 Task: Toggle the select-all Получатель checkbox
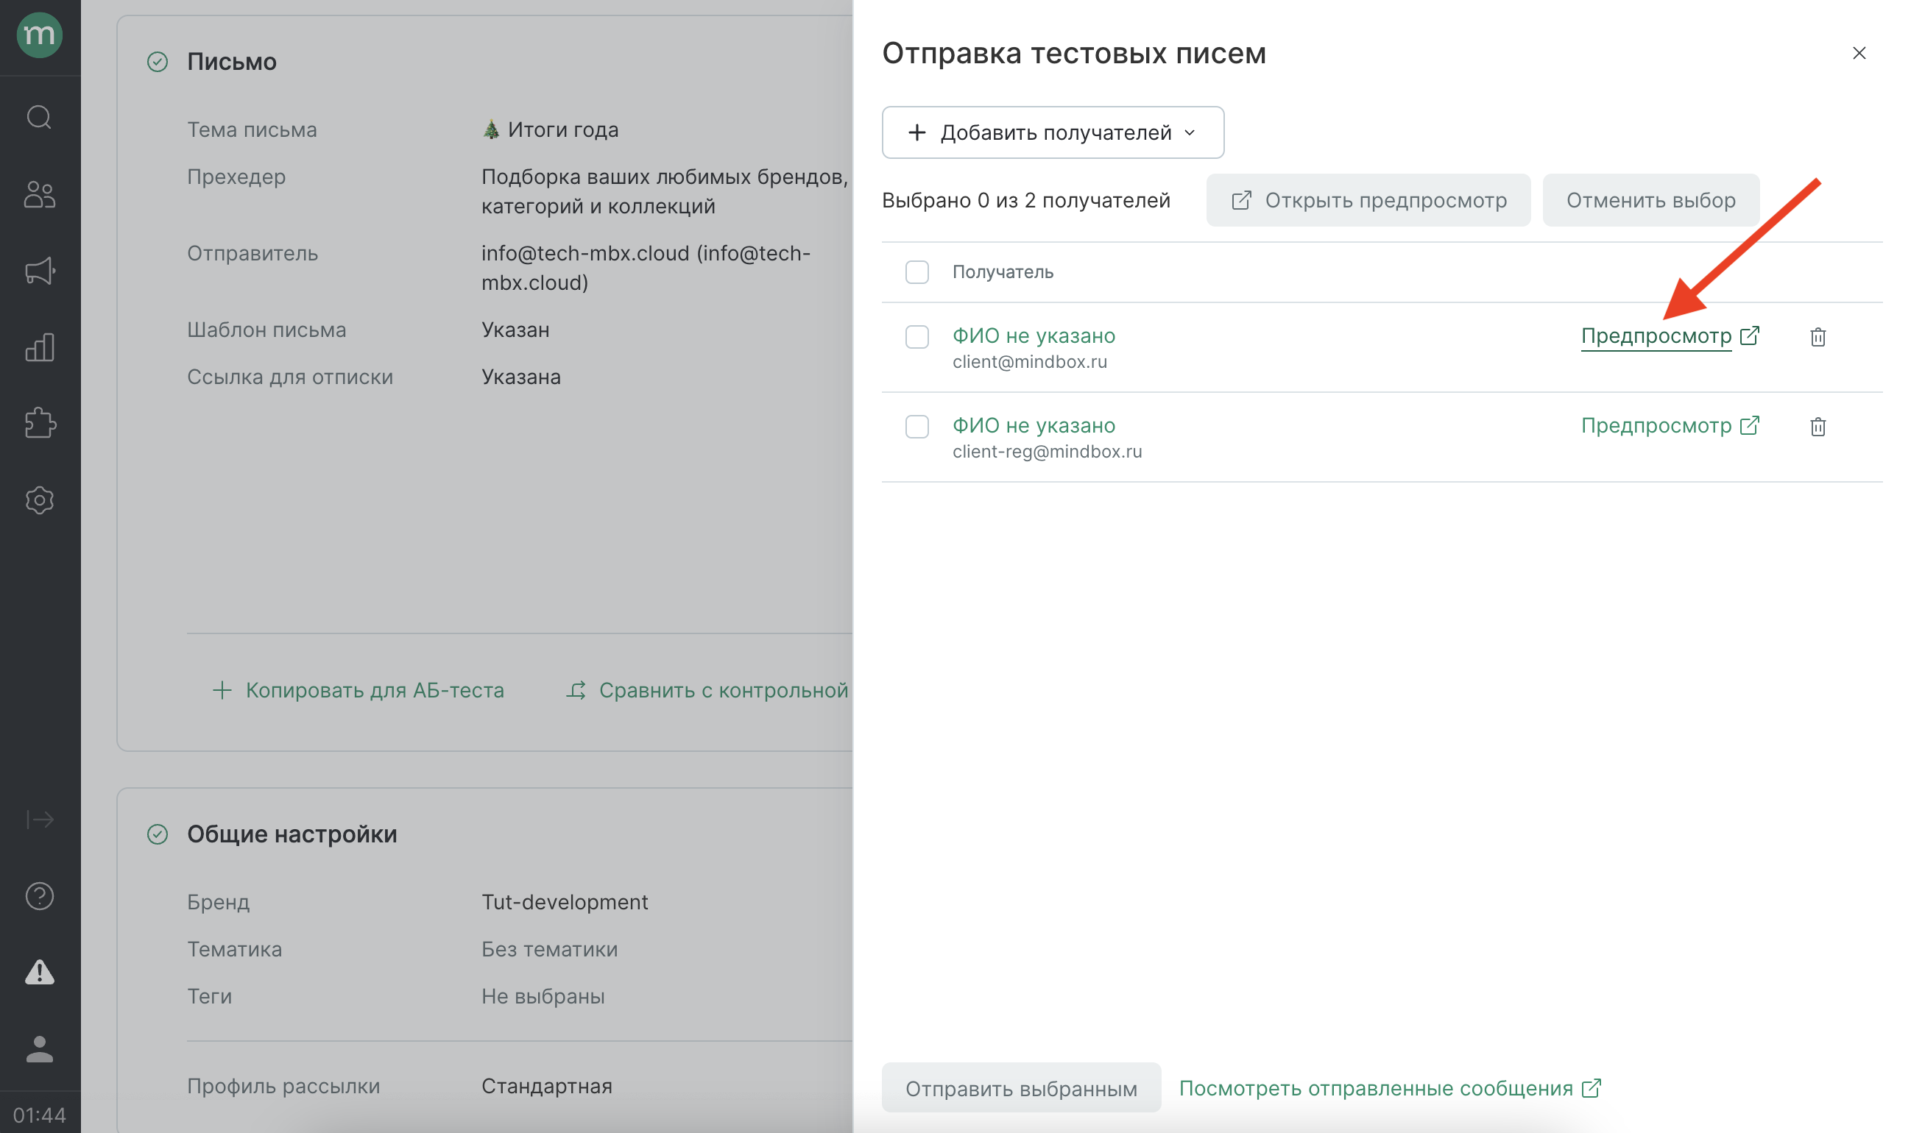916,271
